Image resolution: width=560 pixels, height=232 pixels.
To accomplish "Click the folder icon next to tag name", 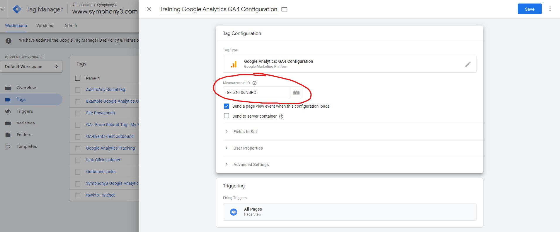I will point(284,9).
